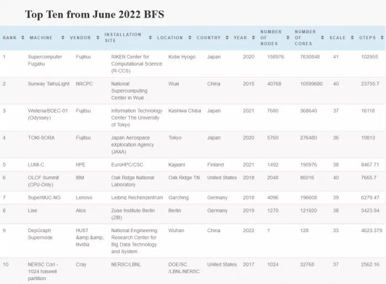Click the '102955' GTEPS value
Screen dimensions: 386x284
(369, 57)
